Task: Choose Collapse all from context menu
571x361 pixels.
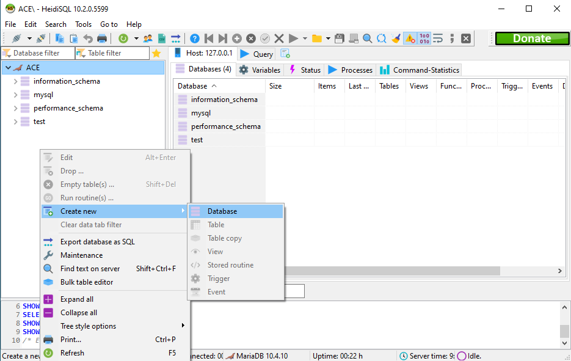Action: tap(115, 313)
